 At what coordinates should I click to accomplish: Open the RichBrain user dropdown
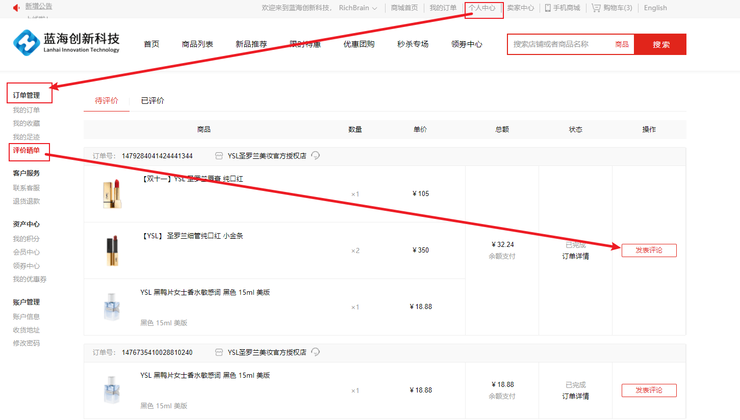click(x=358, y=8)
